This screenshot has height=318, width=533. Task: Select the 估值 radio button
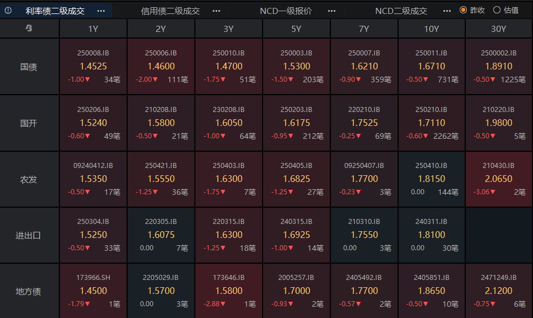click(497, 10)
